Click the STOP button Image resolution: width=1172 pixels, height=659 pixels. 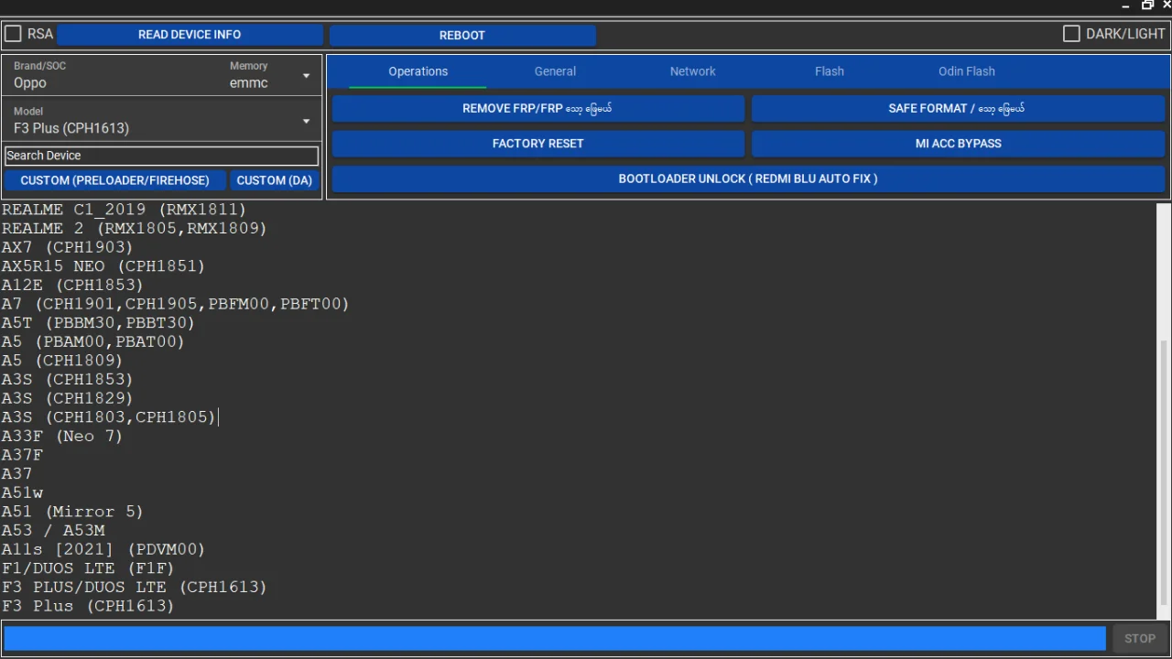point(1140,639)
